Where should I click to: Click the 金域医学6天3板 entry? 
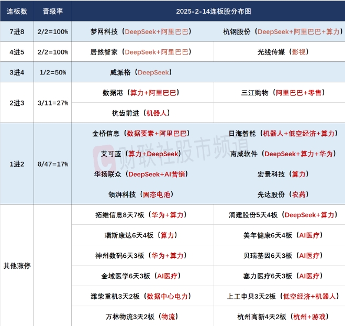point(141,276)
